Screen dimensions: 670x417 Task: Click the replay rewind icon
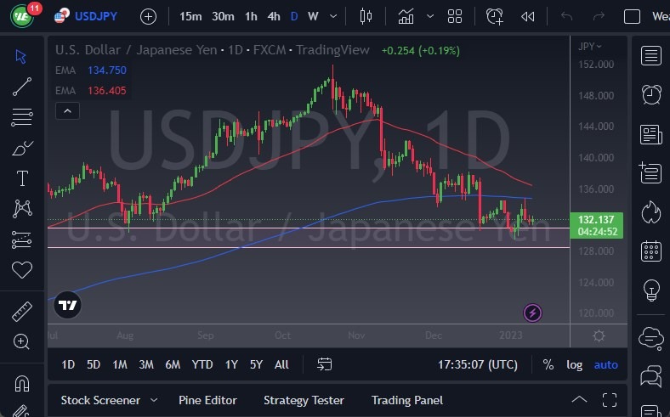(x=528, y=16)
